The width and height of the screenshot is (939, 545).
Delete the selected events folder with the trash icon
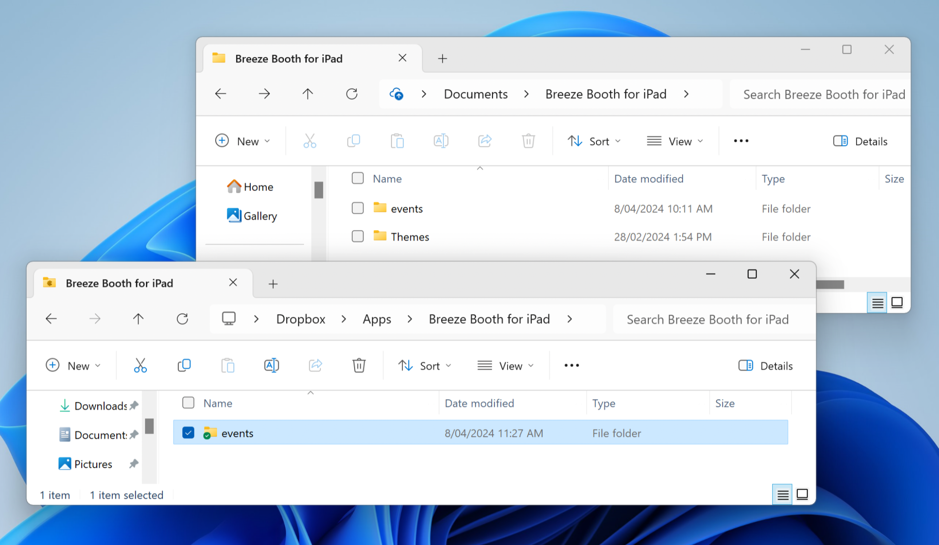coord(359,366)
